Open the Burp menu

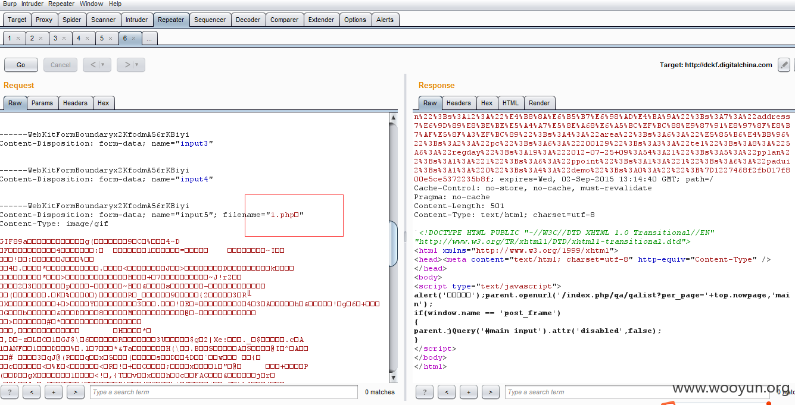[x=10, y=4]
